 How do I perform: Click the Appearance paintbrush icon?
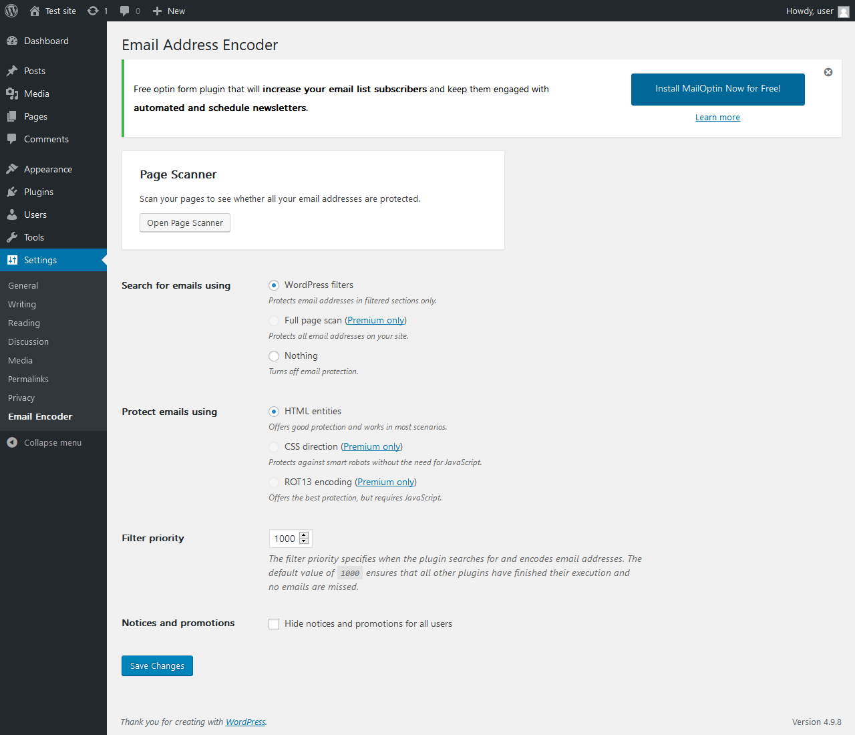(x=12, y=169)
